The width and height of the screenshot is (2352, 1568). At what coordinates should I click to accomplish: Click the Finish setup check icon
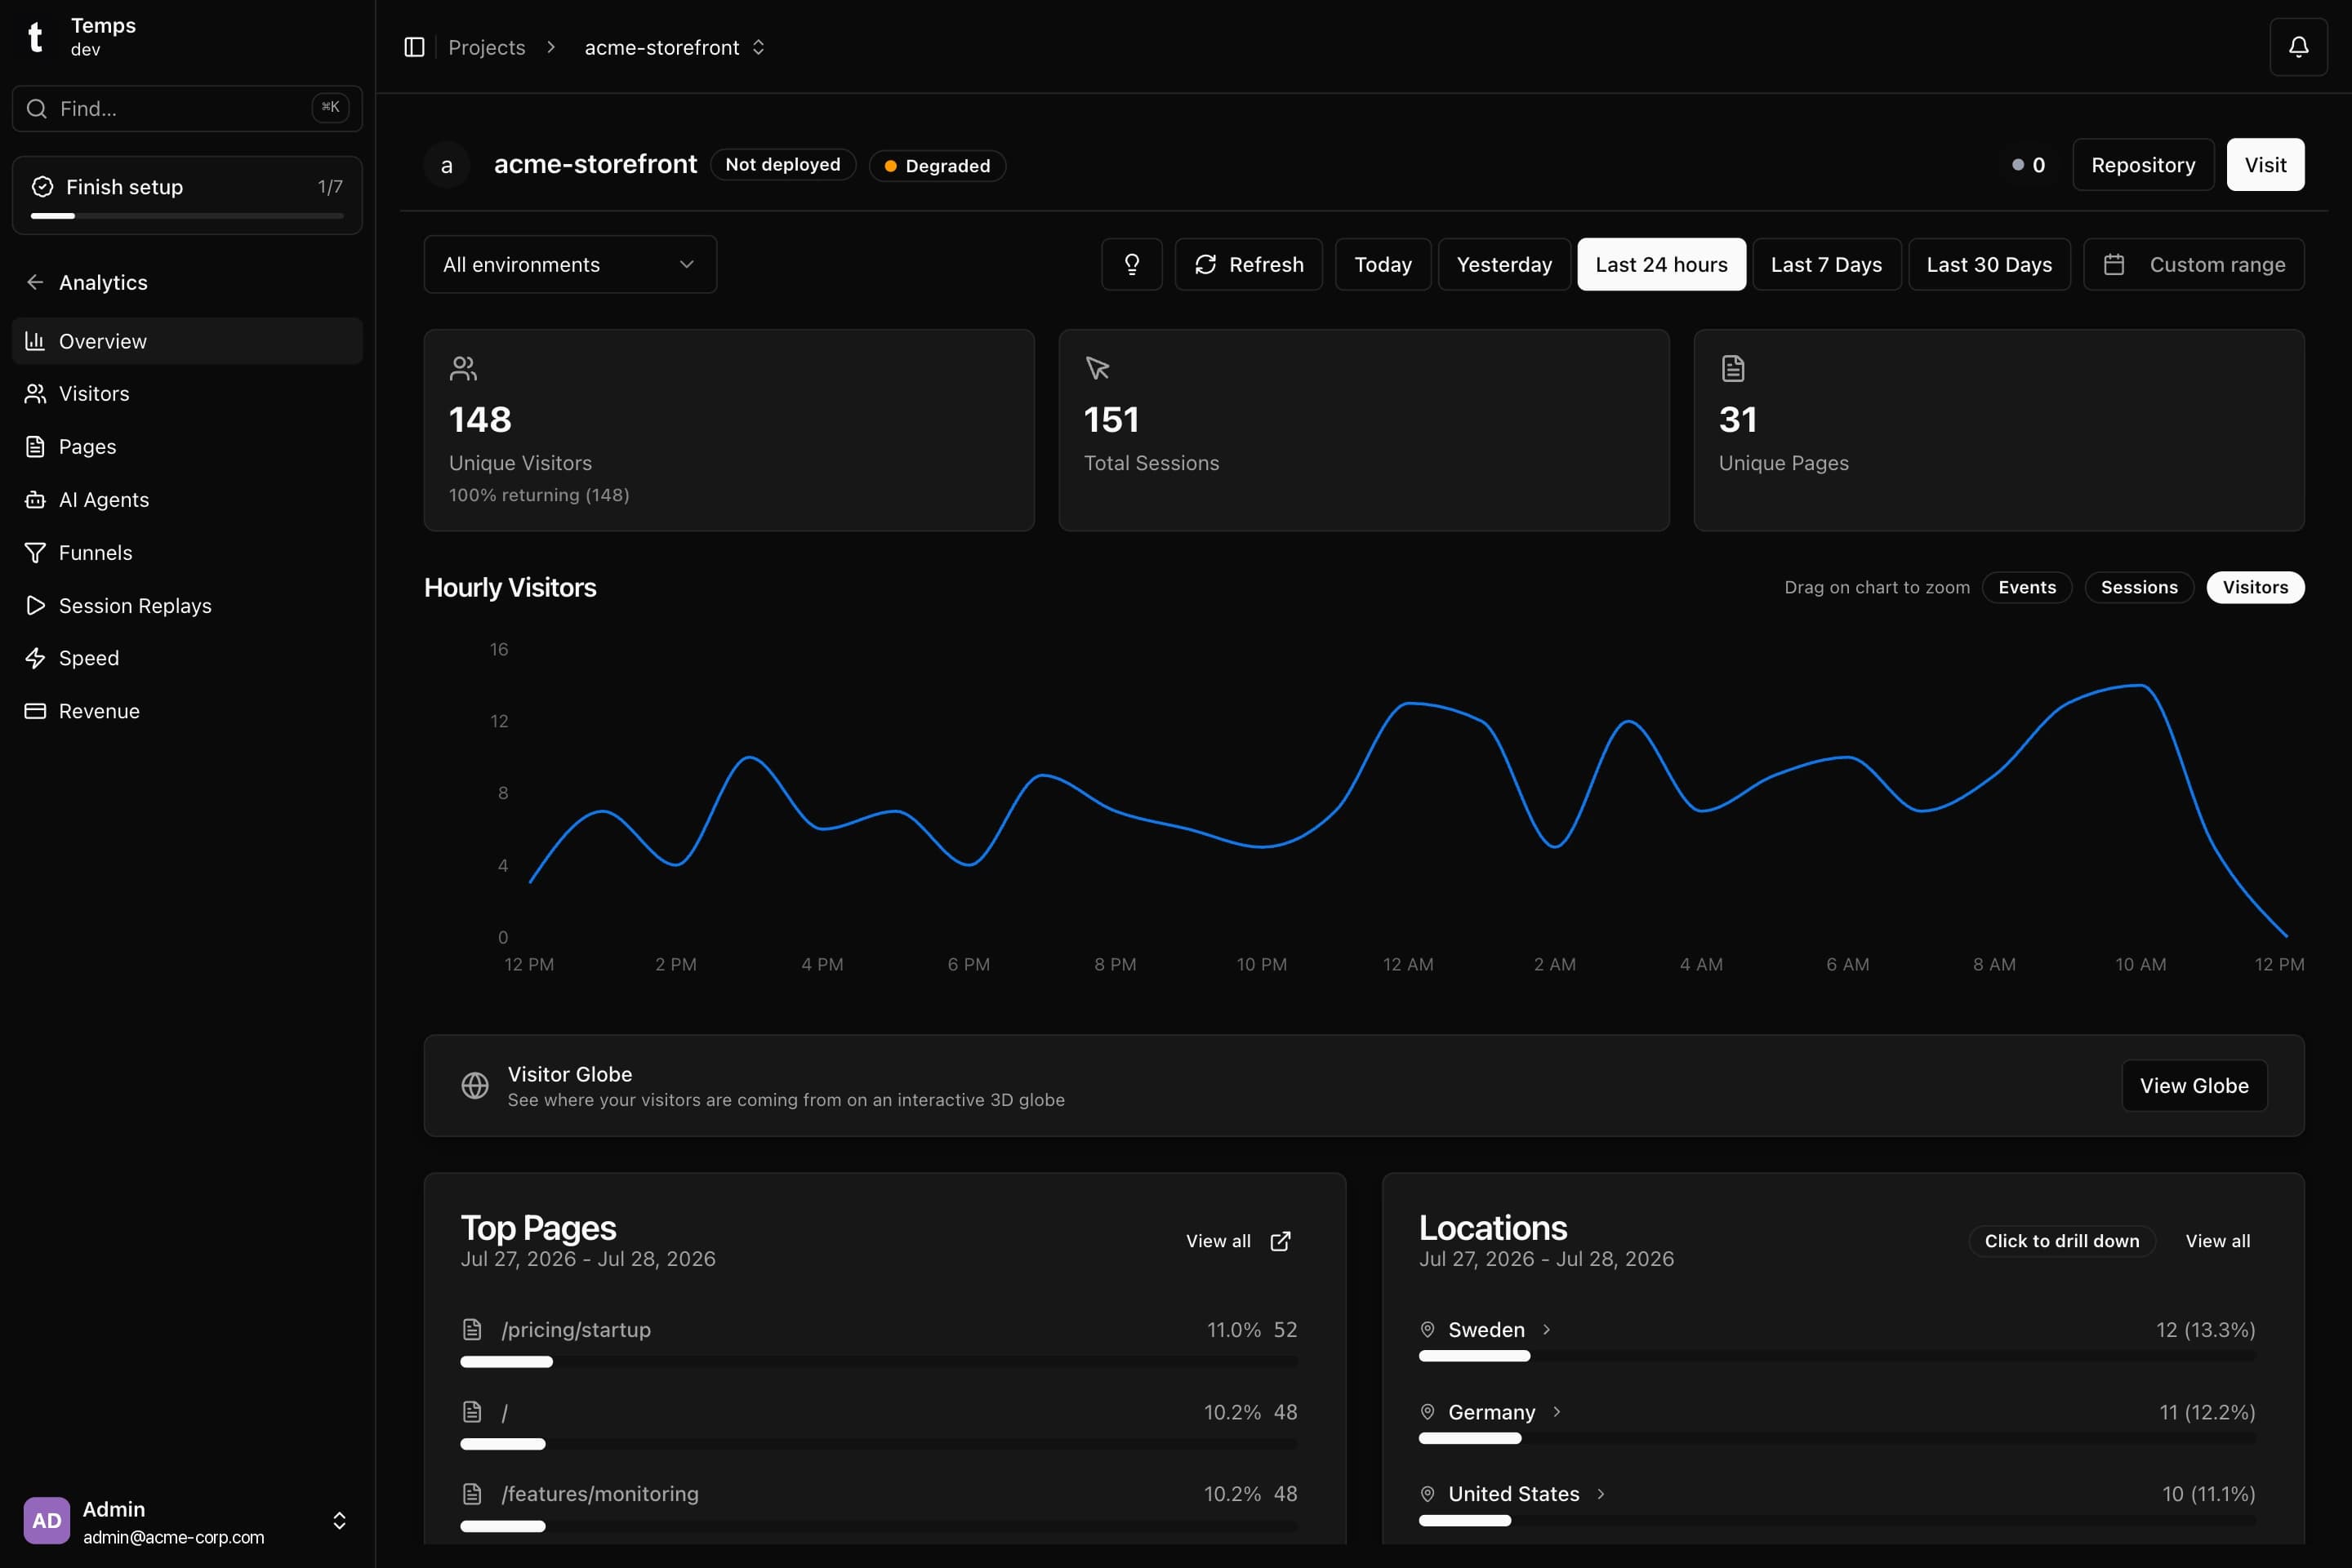pos(42,187)
